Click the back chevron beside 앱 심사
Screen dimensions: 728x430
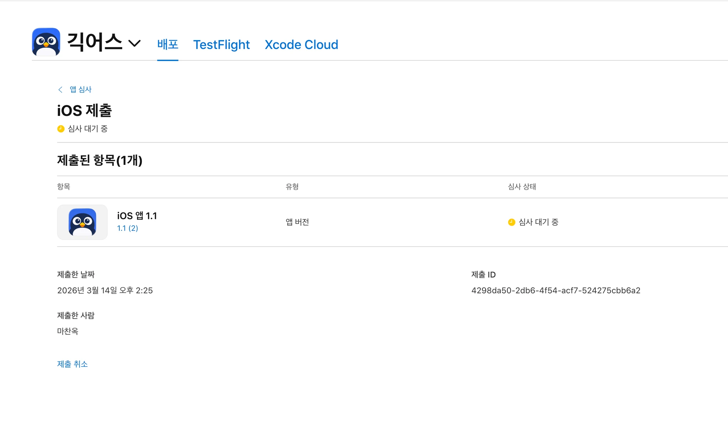[60, 90]
